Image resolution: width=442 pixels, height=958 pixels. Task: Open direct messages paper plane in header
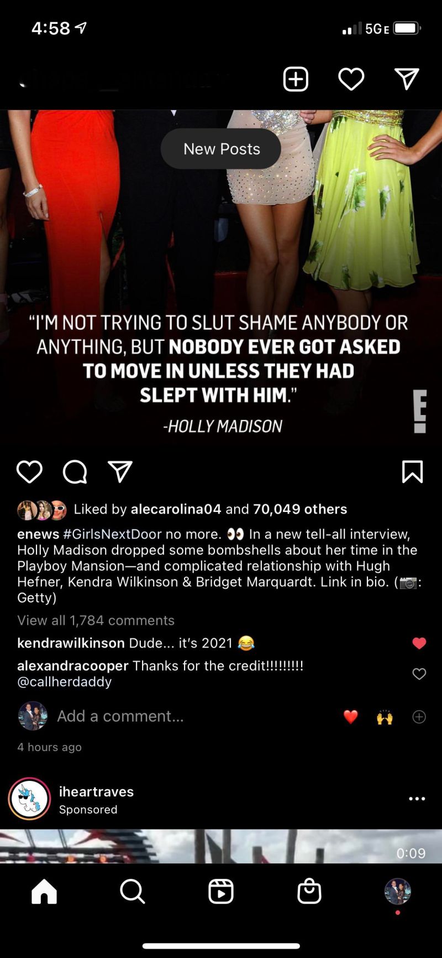coord(407,79)
